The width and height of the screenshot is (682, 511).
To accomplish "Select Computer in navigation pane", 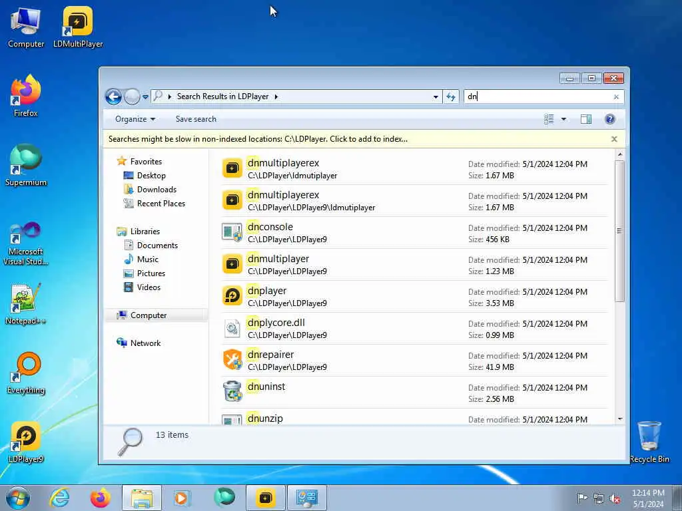I will [149, 315].
